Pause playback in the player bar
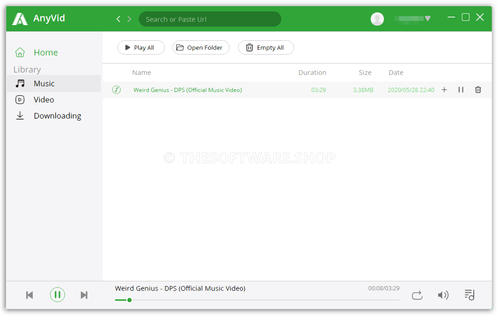 [x=57, y=295]
